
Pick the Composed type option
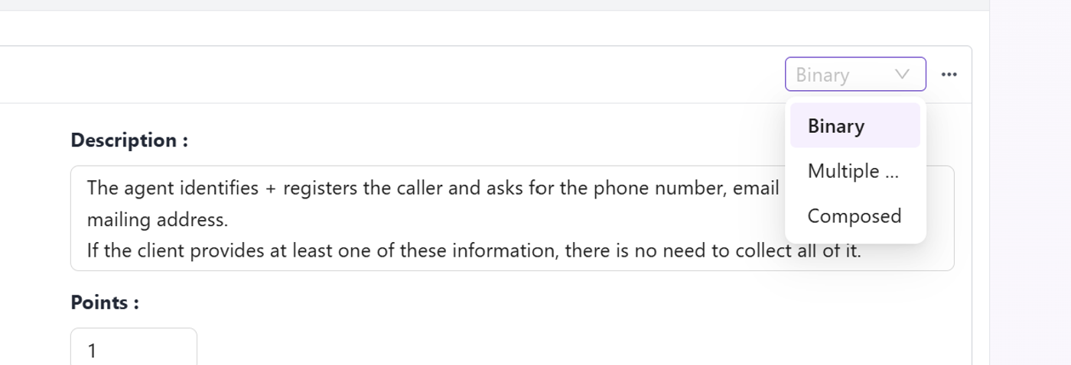tap(855, 216)
